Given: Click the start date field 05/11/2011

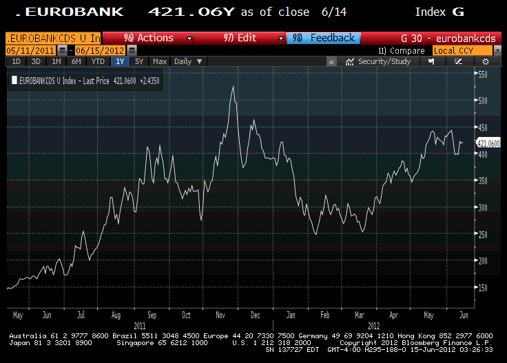Looking at the screenshot, I should coord(30,50).
